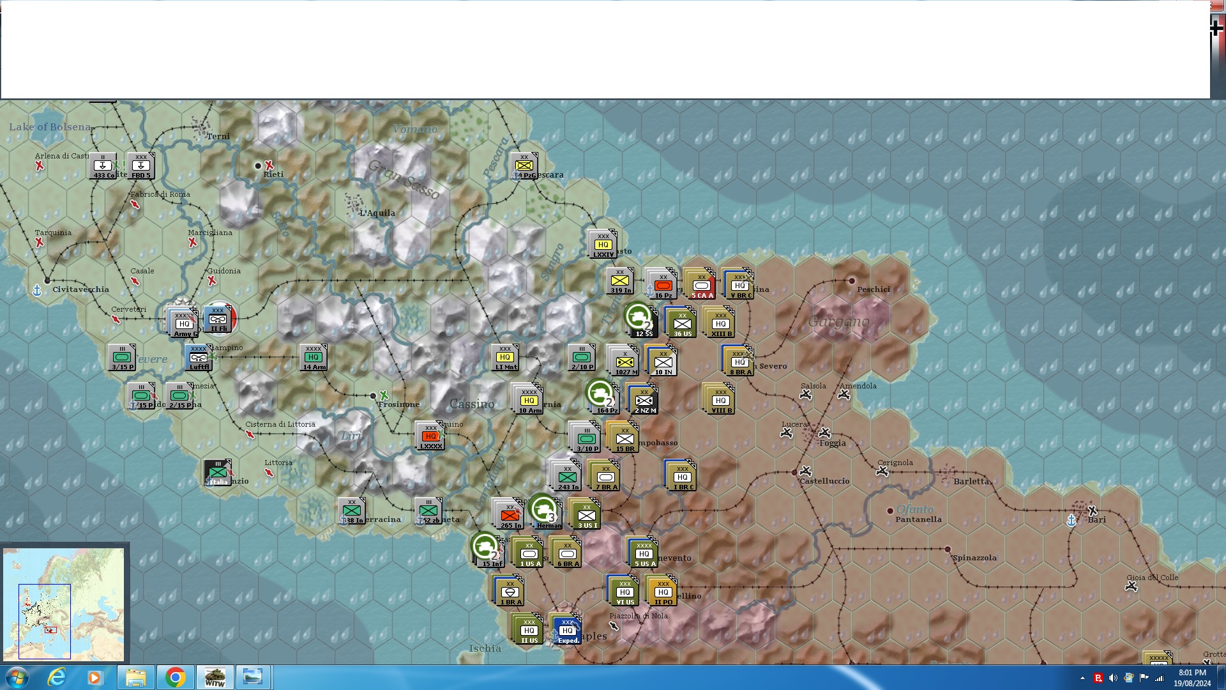Open Google Chrome from the taskbar
The height and width of the screenshot is (690, 1226).
pos(175,677)
